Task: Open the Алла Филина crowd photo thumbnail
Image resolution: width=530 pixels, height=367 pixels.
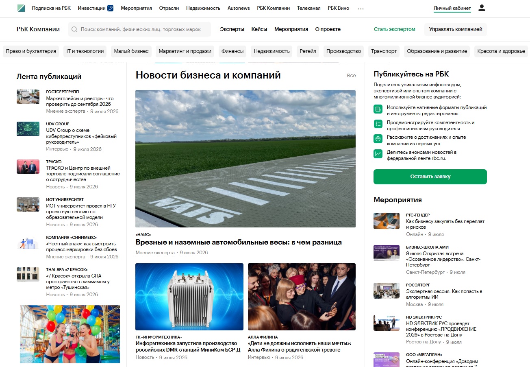Action: pyautogui.click(x=302, y=297)
